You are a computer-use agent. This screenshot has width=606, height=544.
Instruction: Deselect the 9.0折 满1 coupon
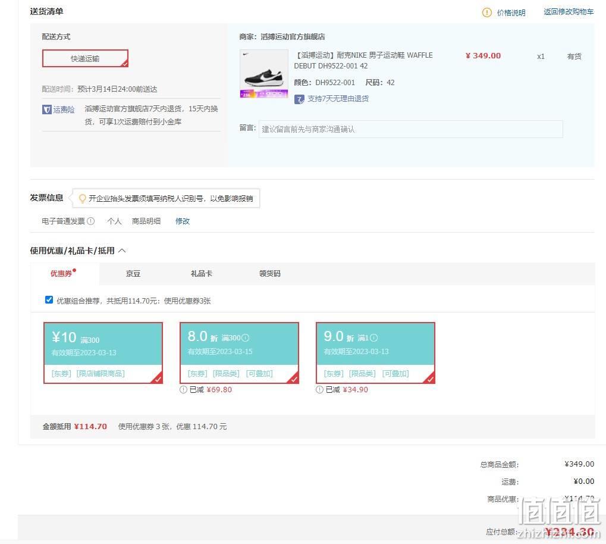tap(375, 353)
